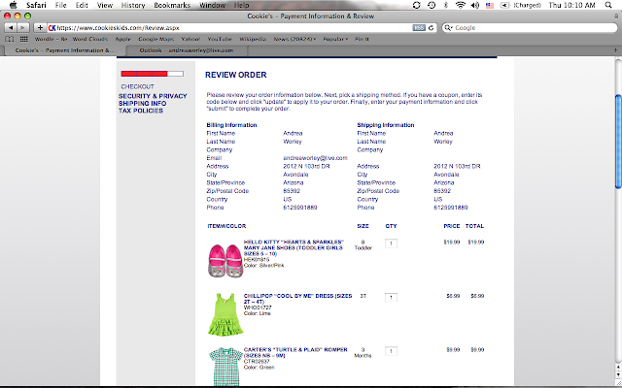Click the green plaid romper thumbnail
The image size is (622, 388).
pyautogui.click(x=225, y=367)
